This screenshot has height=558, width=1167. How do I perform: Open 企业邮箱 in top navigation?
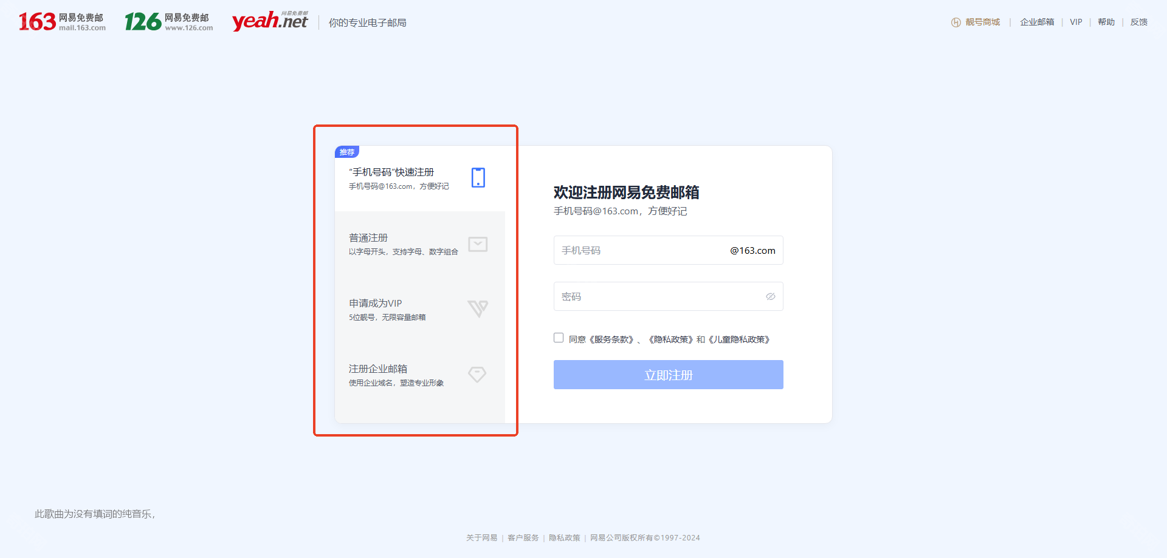click(1037, 22)
